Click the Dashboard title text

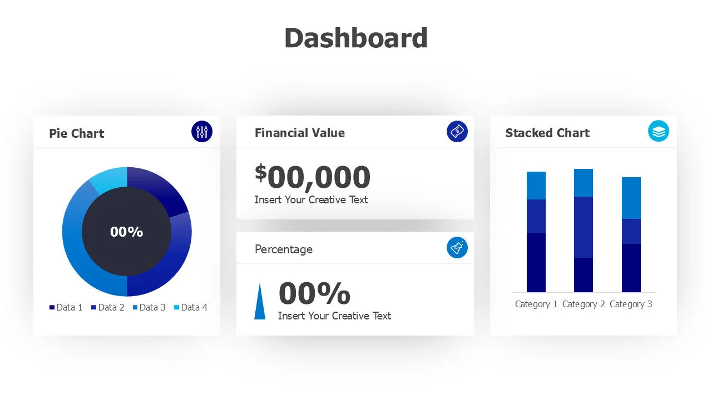tap(356, 38)
